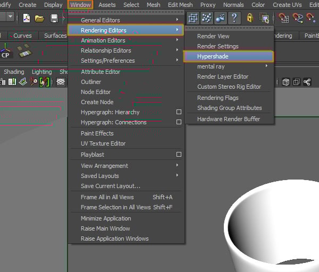
Task: Open Rendering Flags
Action: point(217,98)
